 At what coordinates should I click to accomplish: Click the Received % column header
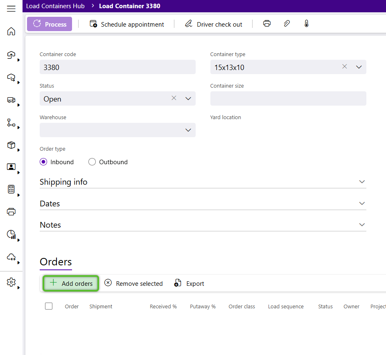[x=163, y=307]
